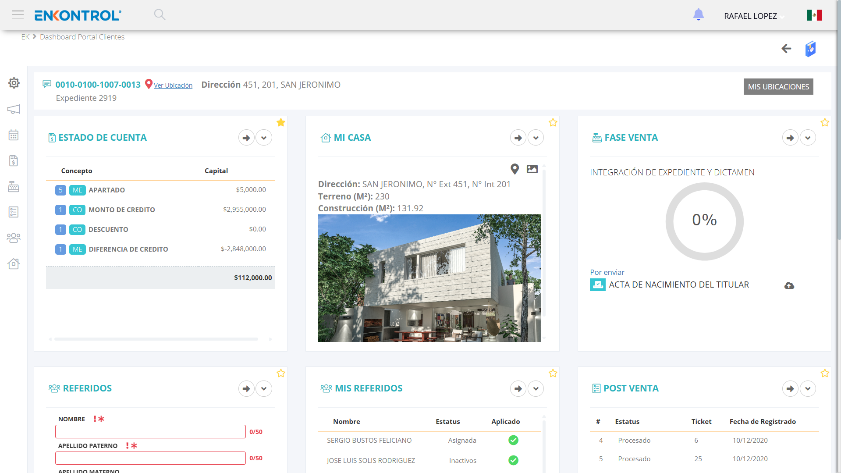Click Post Venta ticket 25 row
The width and height of the screenshot is (841, 473).
pyautogui.click(x=704, y=459)
